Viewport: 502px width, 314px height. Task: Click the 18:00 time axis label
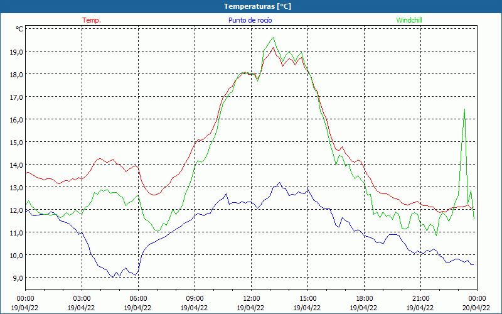click(365, 299)
